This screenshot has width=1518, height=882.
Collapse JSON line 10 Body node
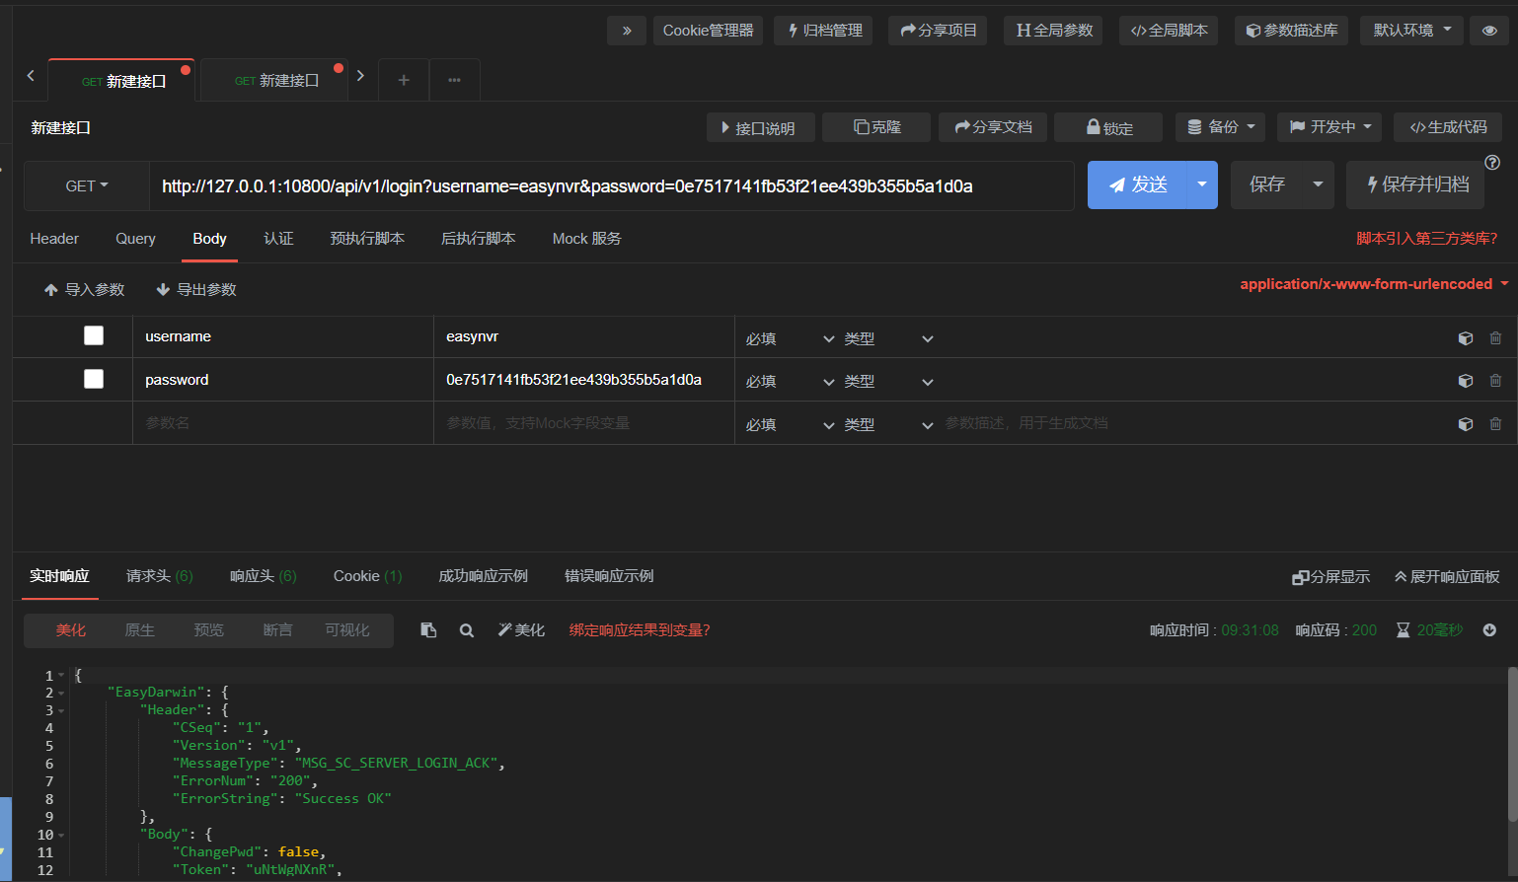click(x=61, y=835)
